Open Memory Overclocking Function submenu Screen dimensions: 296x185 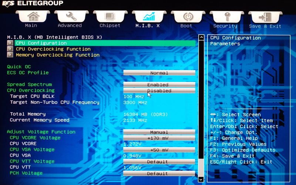click(58, 55)
